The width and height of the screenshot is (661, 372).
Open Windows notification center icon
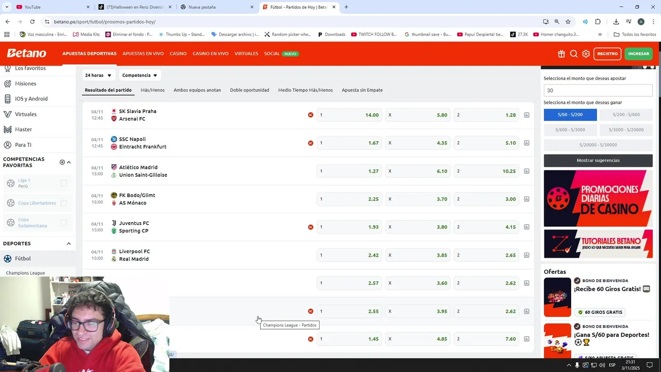[x=650, y=365]
